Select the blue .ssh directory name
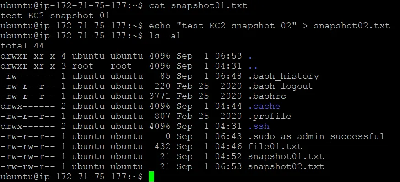400x182 pixels. click(x=259, y=126)
